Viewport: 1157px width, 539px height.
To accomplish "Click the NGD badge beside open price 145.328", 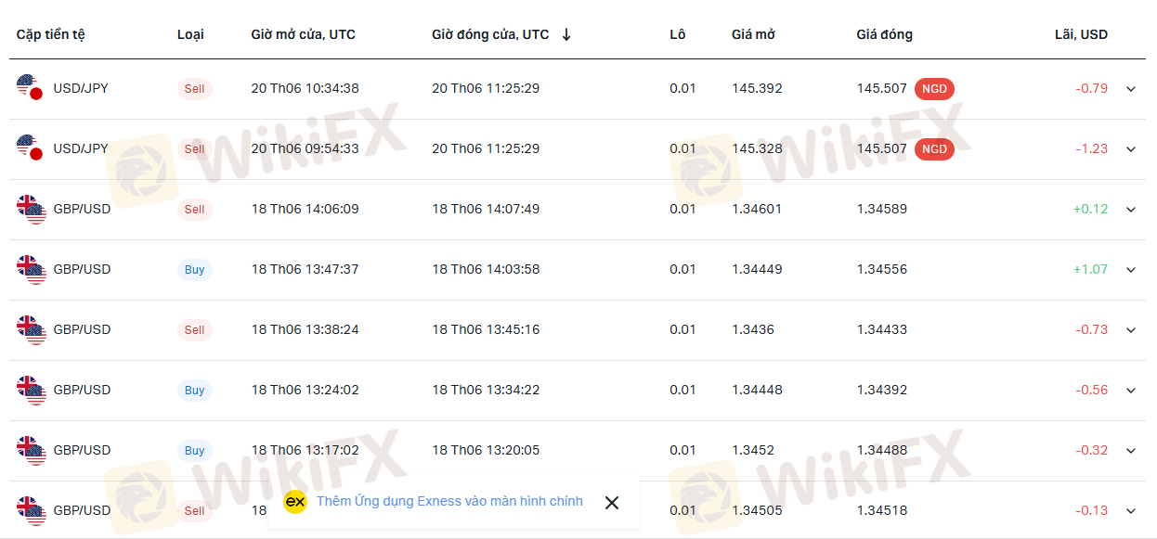I will [934, 149].
